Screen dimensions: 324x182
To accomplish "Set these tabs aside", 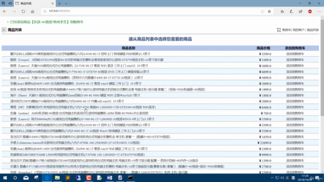I will tap(10, 4).
